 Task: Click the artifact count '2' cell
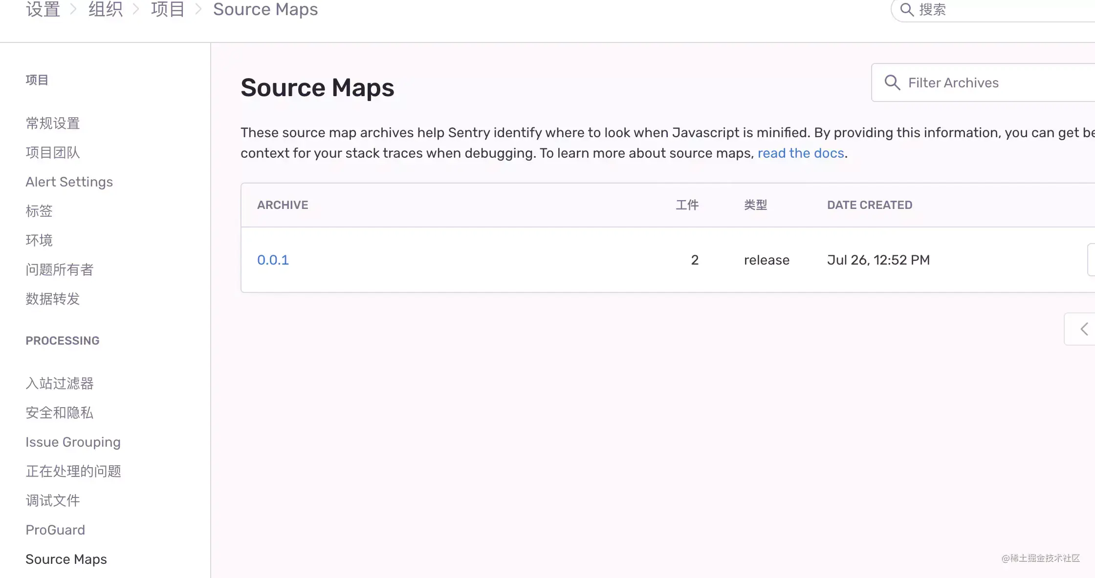pos(695,260)
